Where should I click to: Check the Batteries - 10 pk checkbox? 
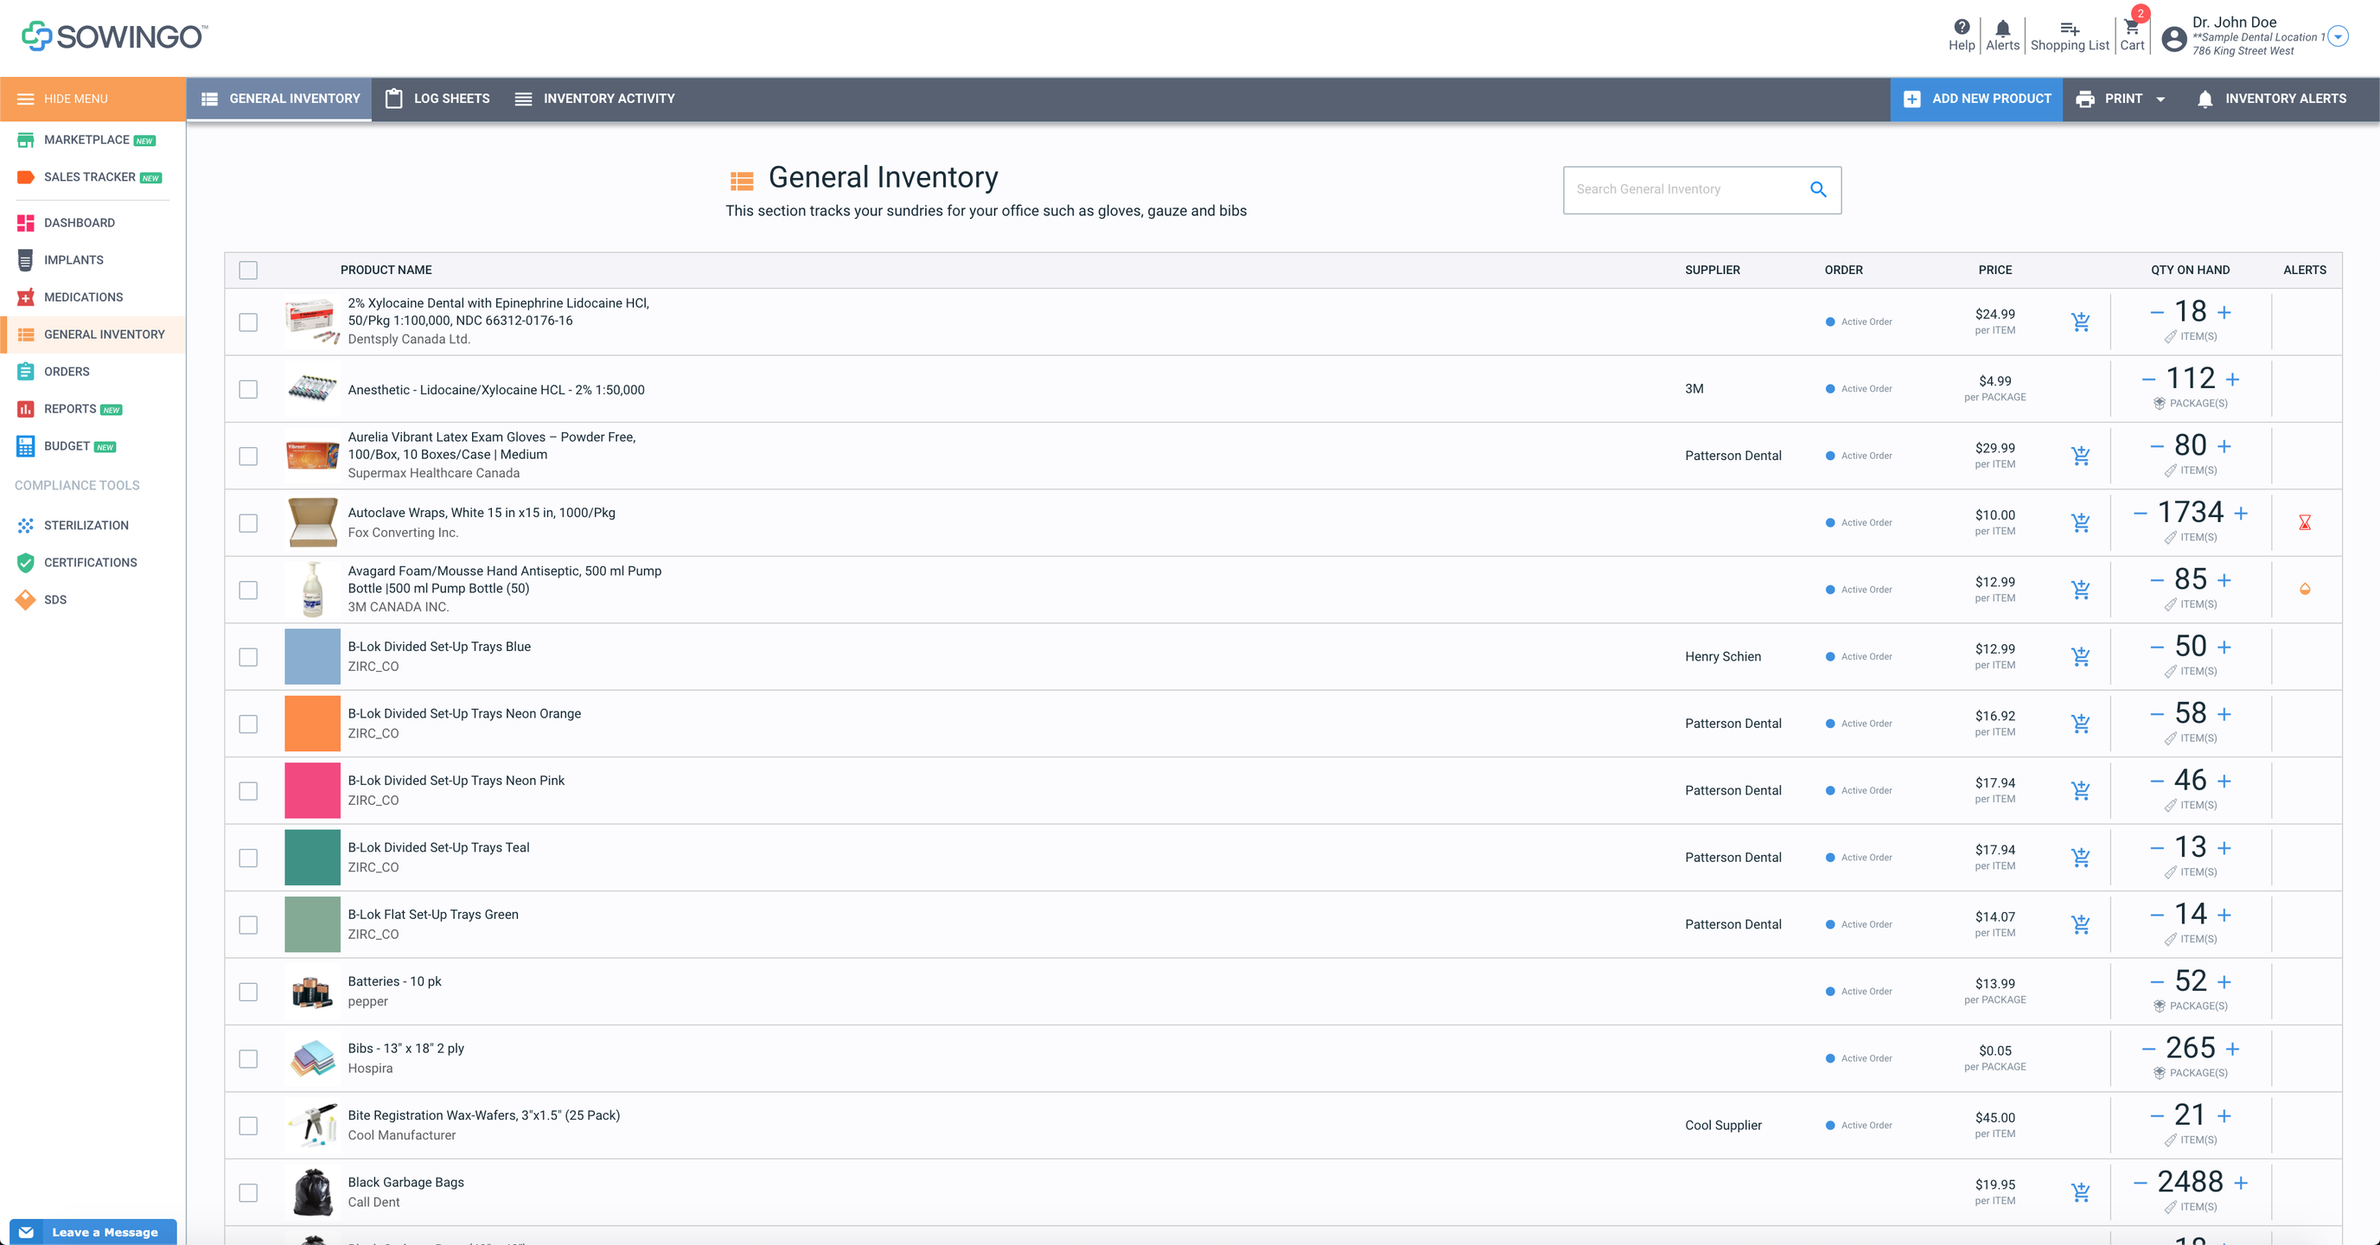click(x=247, y=992)
